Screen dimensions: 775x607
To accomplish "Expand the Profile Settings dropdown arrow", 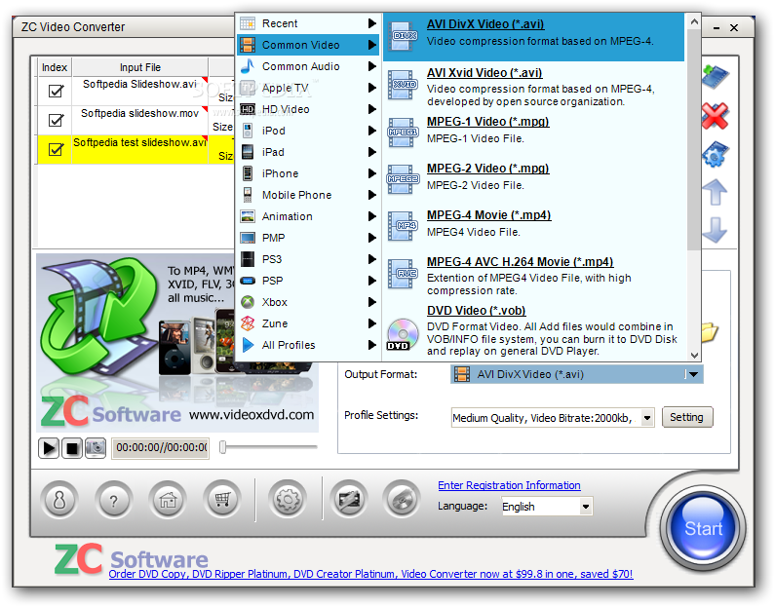I will [x=647, y=418].
